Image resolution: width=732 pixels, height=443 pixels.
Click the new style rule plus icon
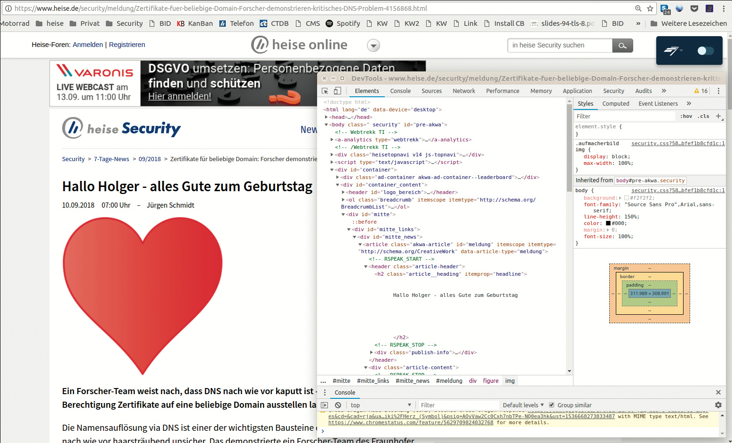click(718, 116)
